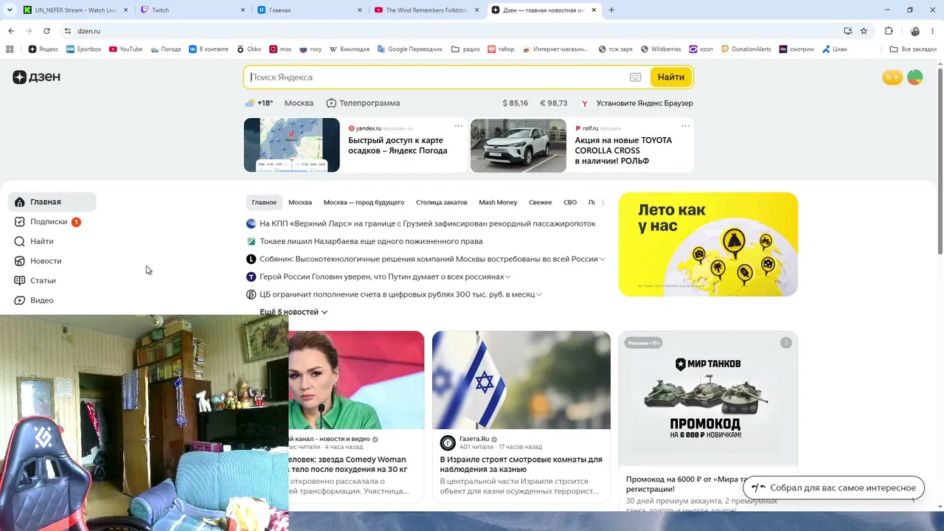Open the Яндекс bookmark
The height and width of the screenshot is (531, 944).
coord(44,49)
